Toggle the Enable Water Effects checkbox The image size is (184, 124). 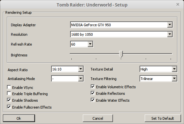[93, 100]
